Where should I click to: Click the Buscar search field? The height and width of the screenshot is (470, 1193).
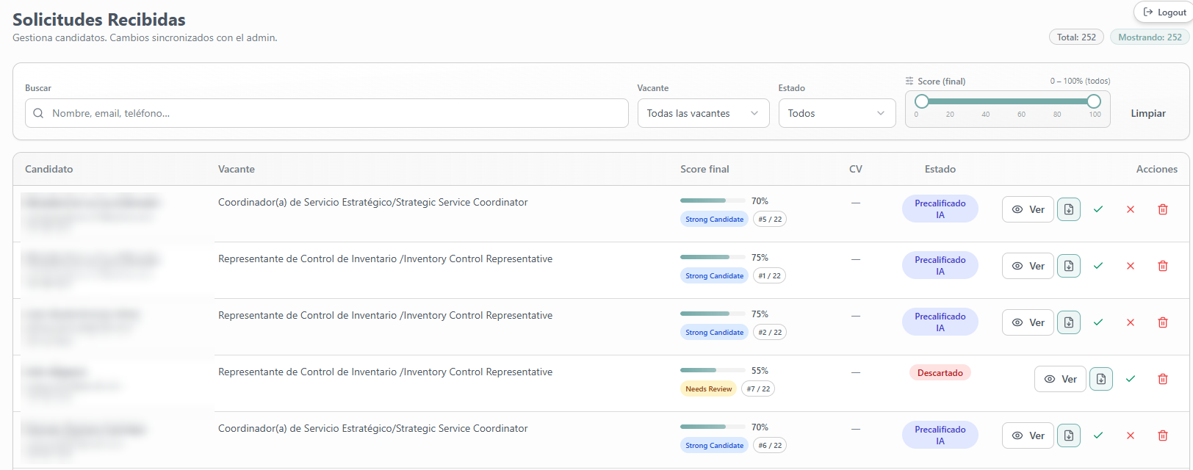pyautogui.click(x=327, y=113)
